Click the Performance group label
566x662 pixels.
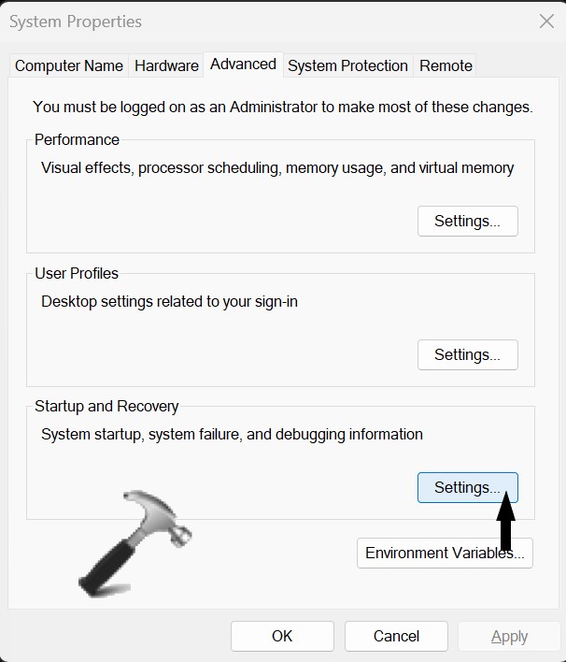(77, 140)
